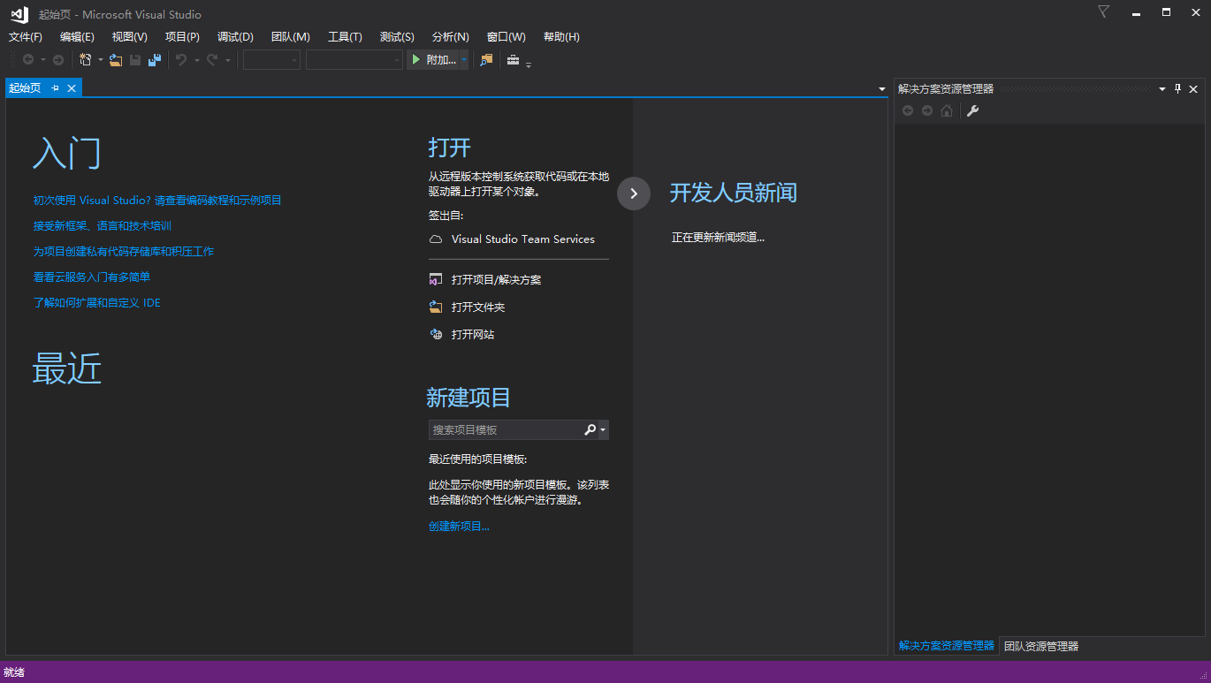Open the New Project dropdown arrow
Image resolution: width=1211 pixels, height=683 pixels.
coord(100,60)
